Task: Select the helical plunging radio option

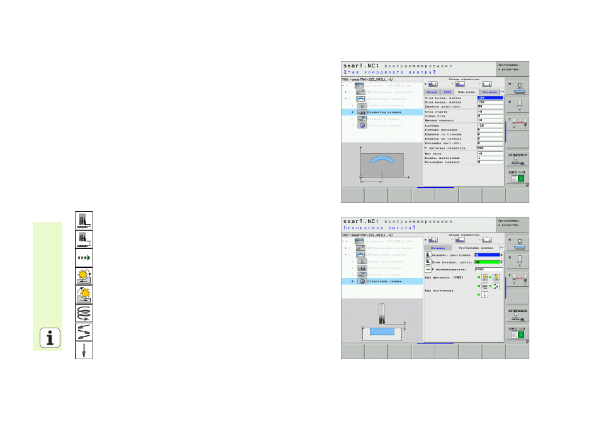Action: [479, 286]
